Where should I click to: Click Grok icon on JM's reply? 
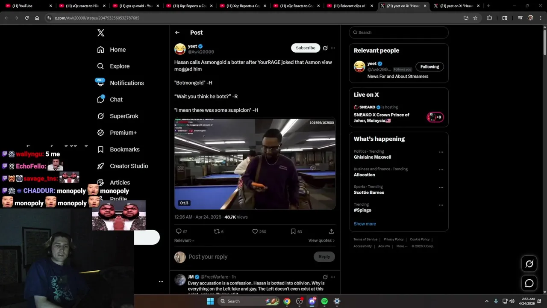coord(325,277)
